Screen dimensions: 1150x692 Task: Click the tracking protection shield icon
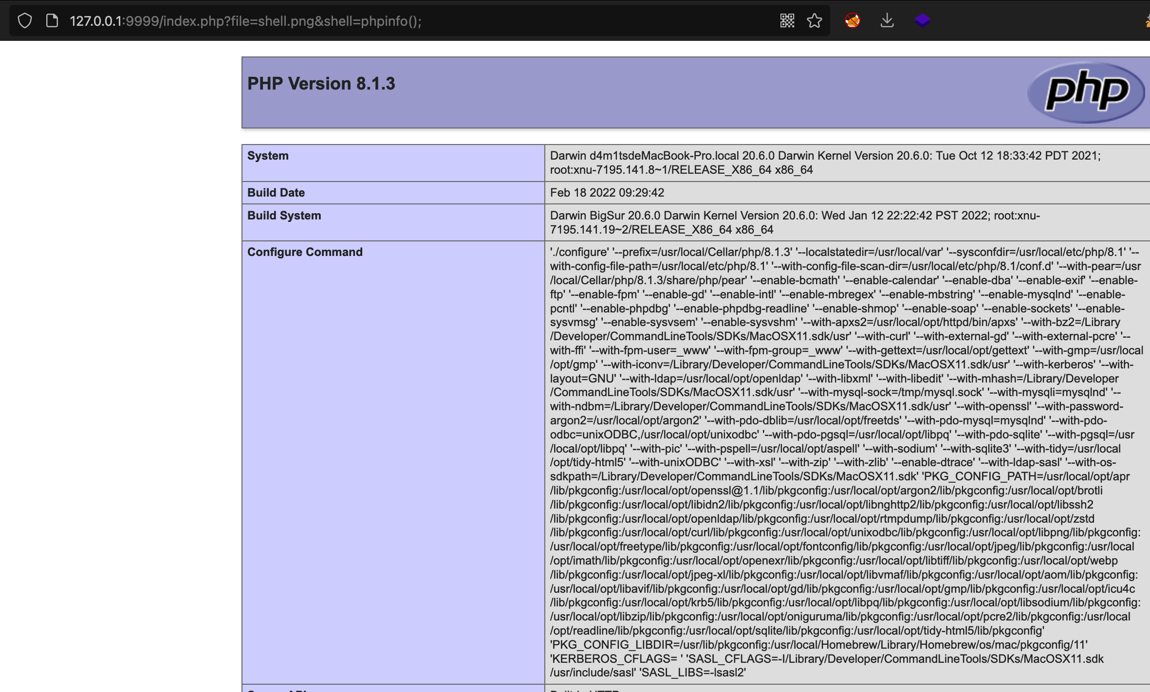[25, 21]
